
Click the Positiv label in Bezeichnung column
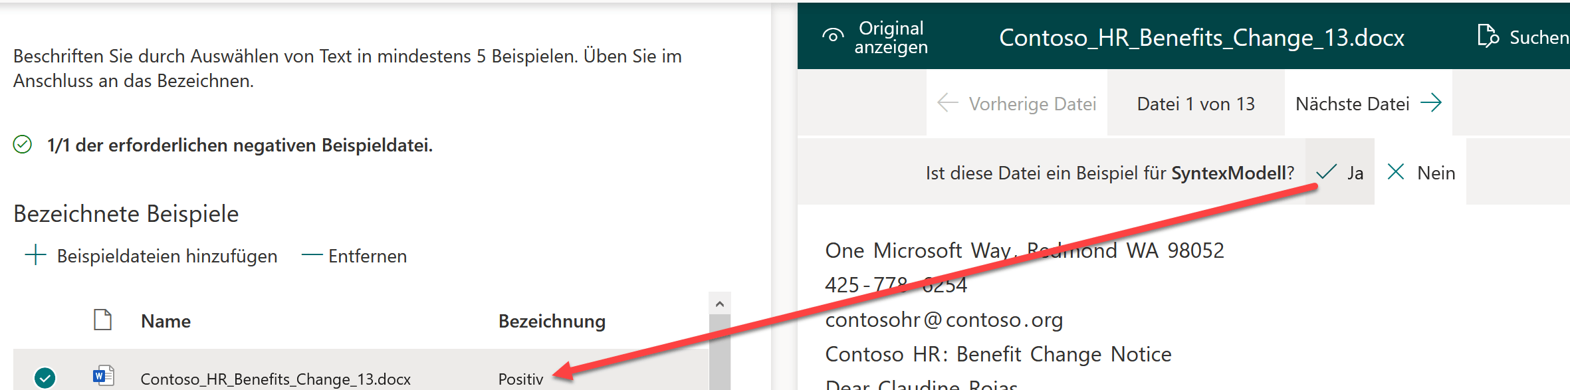pyautogui.click(x=521, y=379)
